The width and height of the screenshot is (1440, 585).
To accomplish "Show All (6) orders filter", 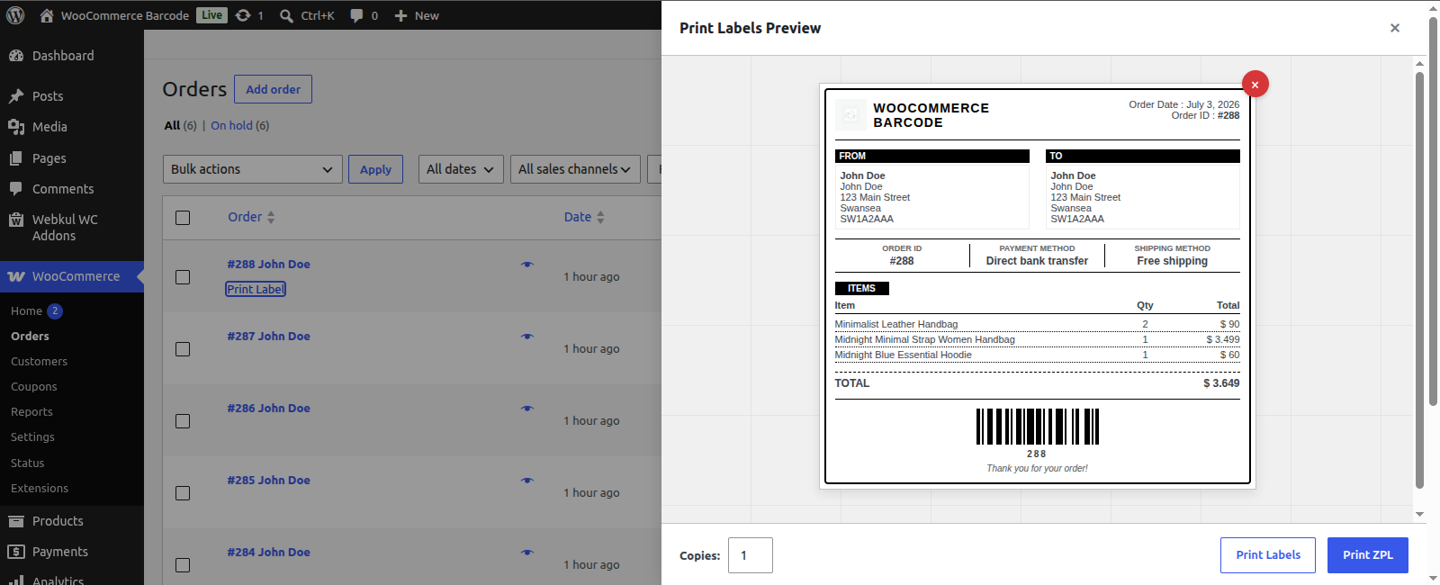I will [180, 125].
